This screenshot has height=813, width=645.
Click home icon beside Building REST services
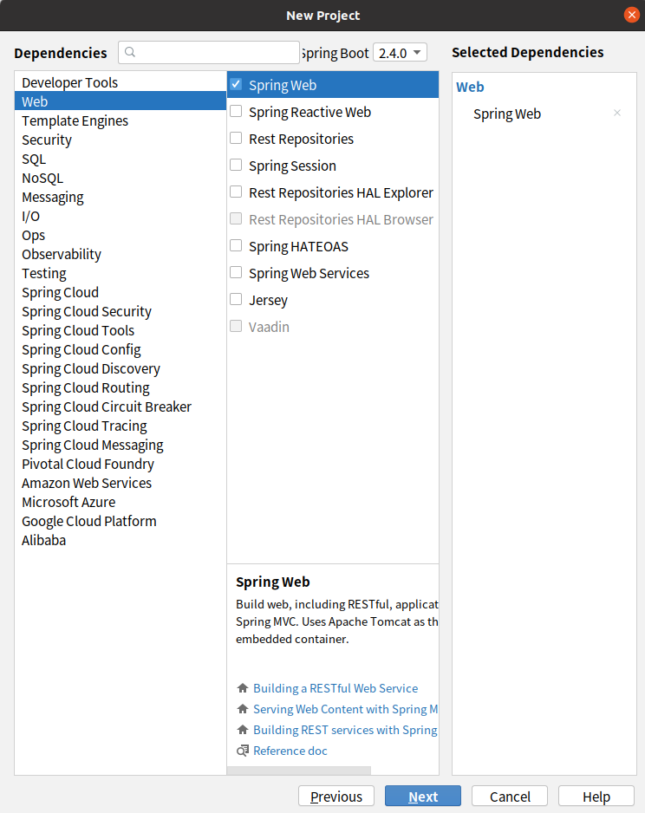coord(242,730)
